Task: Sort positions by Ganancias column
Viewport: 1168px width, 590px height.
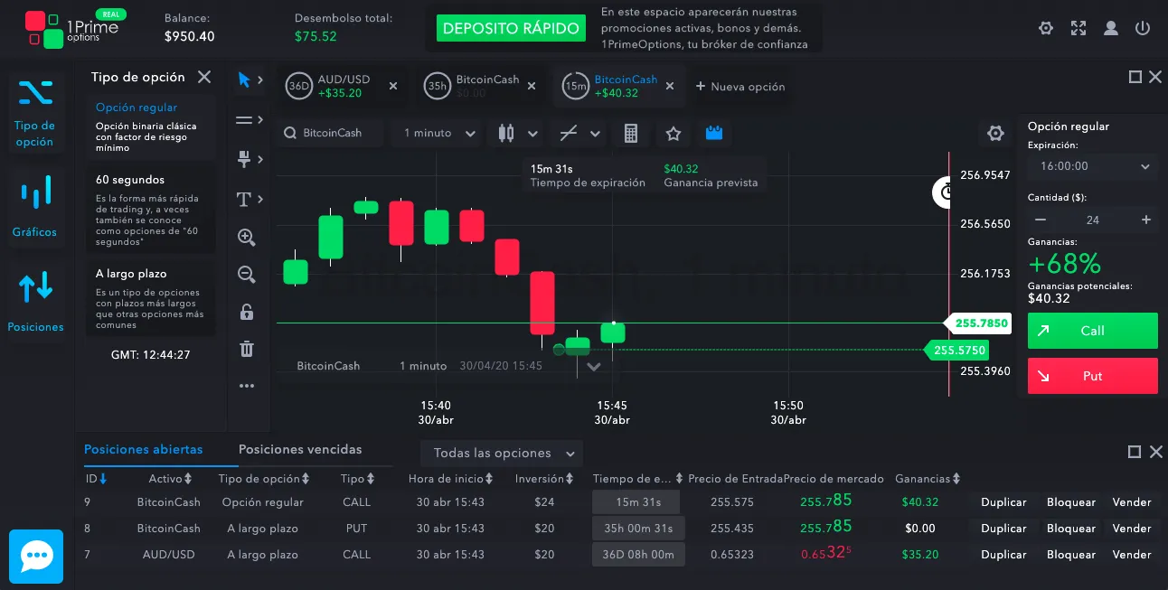Action: click(x=928, y=479)
